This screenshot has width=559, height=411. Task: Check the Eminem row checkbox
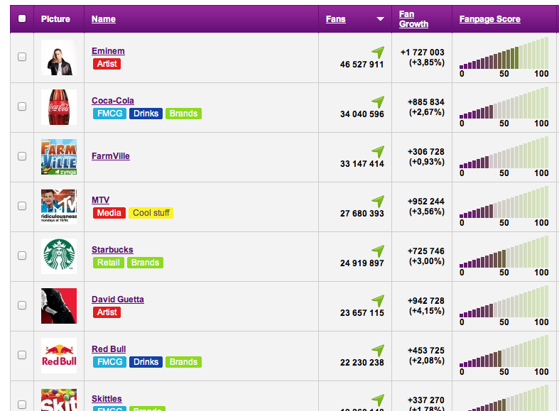(22, 57)
